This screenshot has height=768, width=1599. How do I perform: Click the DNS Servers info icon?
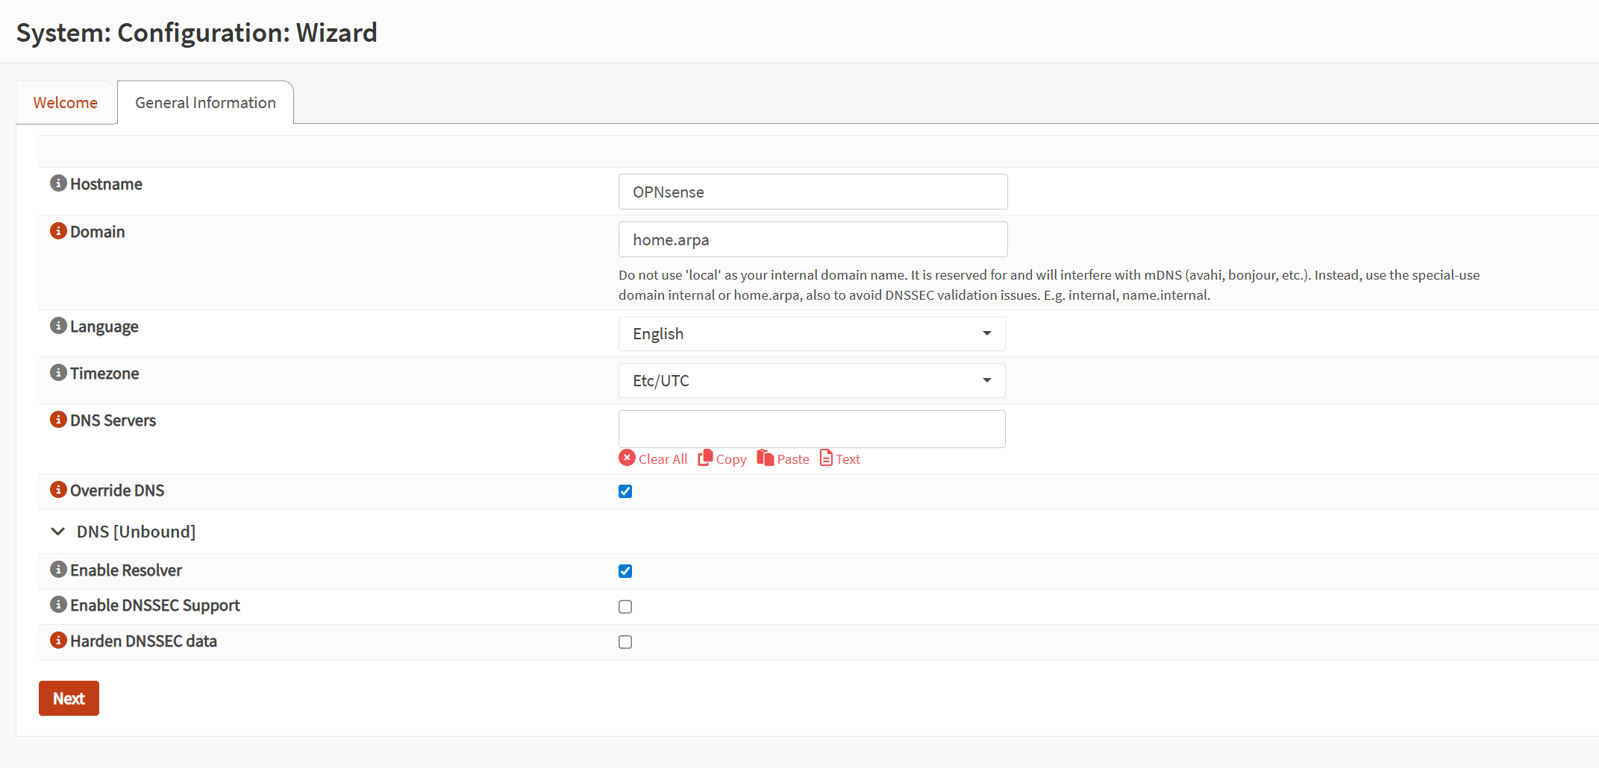click(58, 420)
